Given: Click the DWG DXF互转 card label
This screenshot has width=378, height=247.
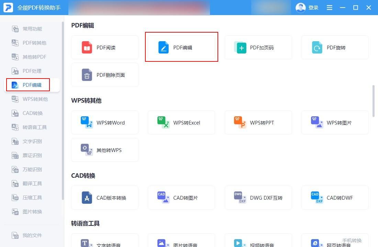Looking at the screenshot, I should tap(266, 198).
